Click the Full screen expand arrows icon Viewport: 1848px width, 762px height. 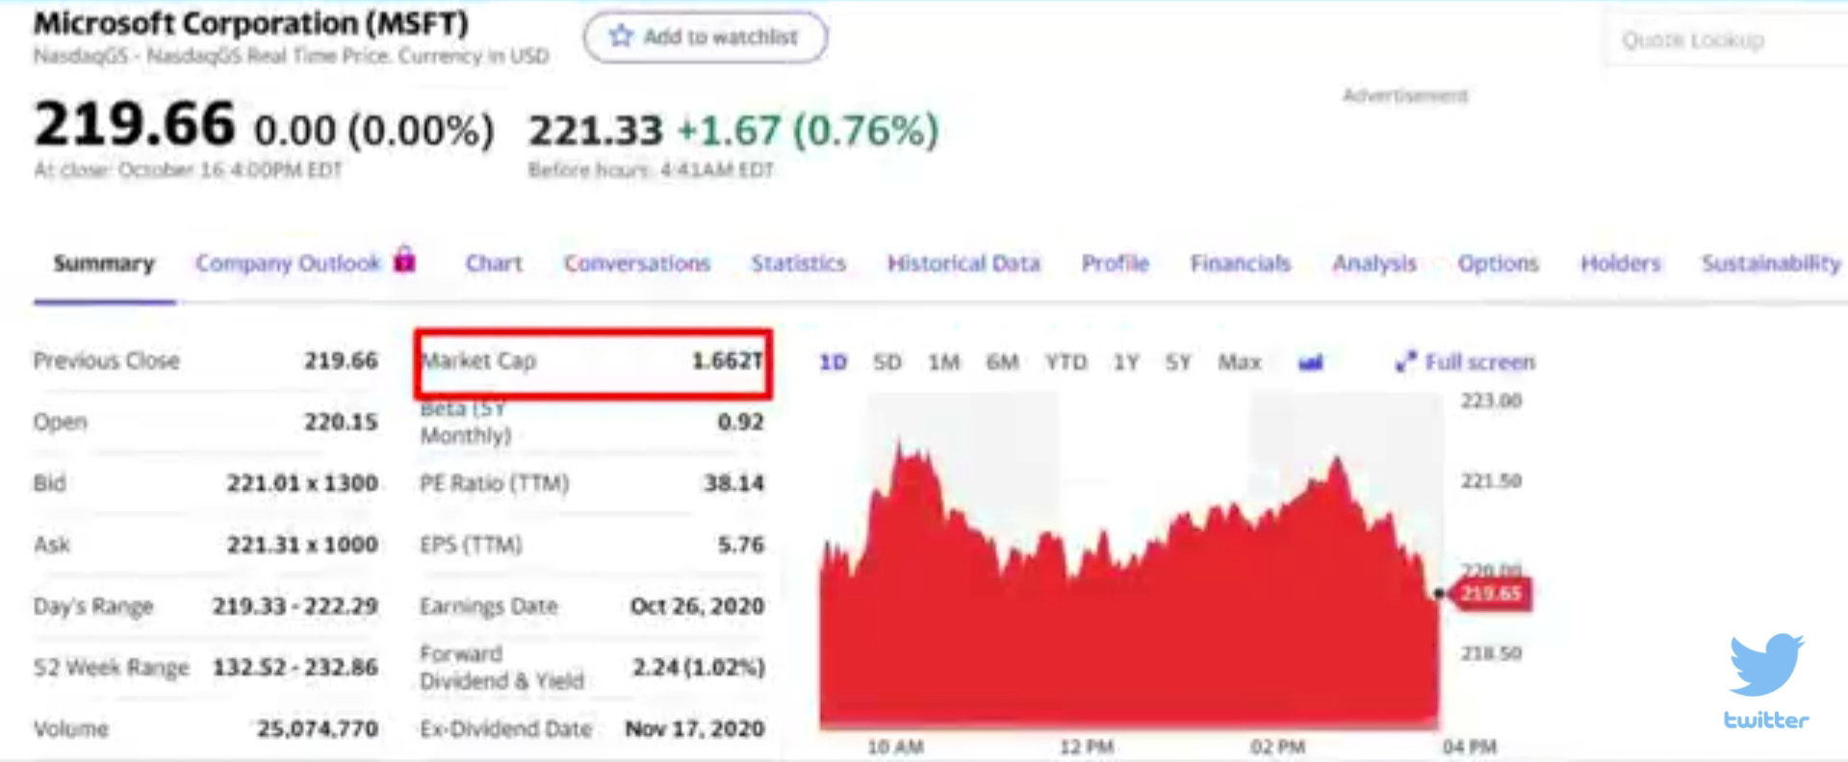point(1405,362)
